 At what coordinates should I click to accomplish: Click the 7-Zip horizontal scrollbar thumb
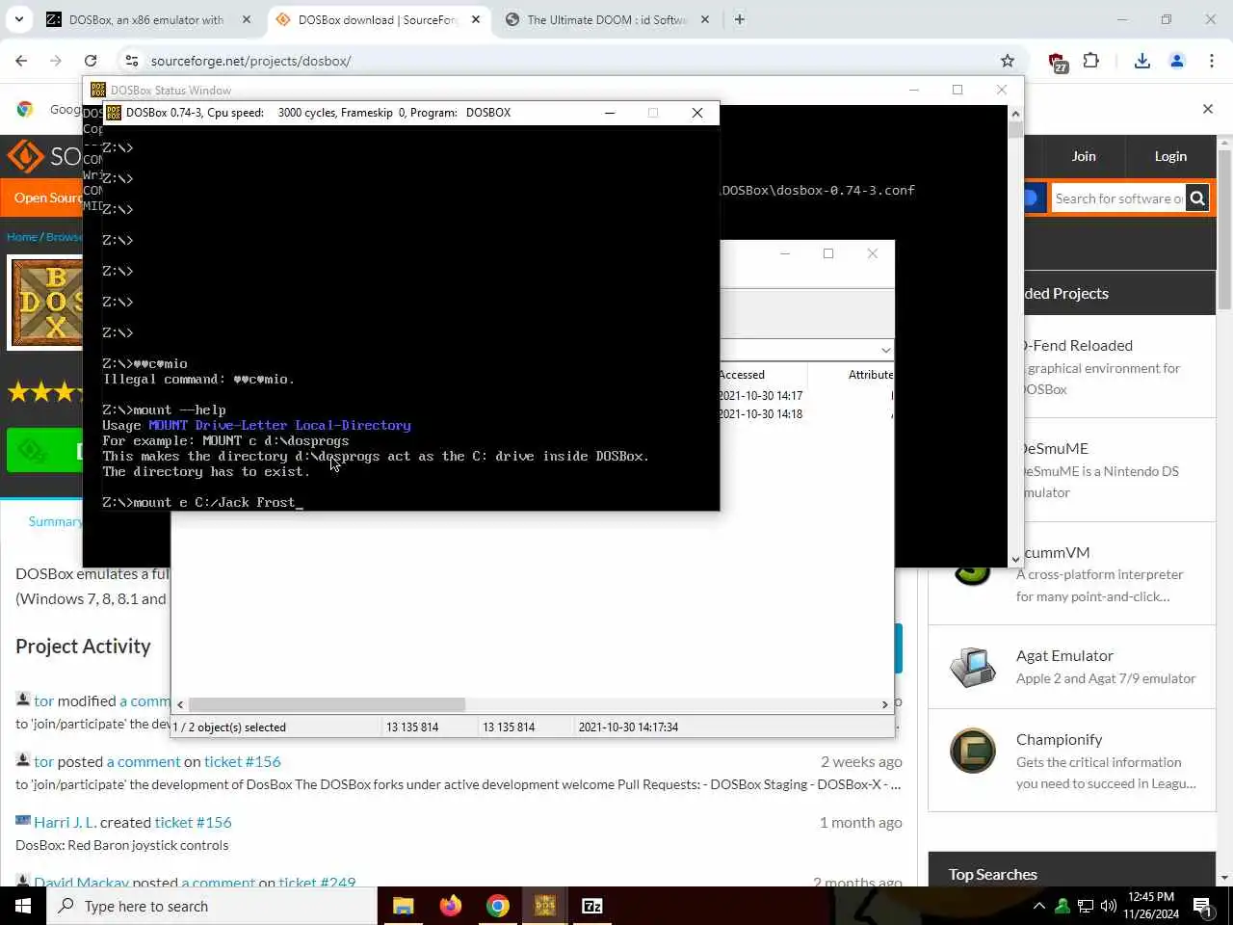tap(328, 704)
